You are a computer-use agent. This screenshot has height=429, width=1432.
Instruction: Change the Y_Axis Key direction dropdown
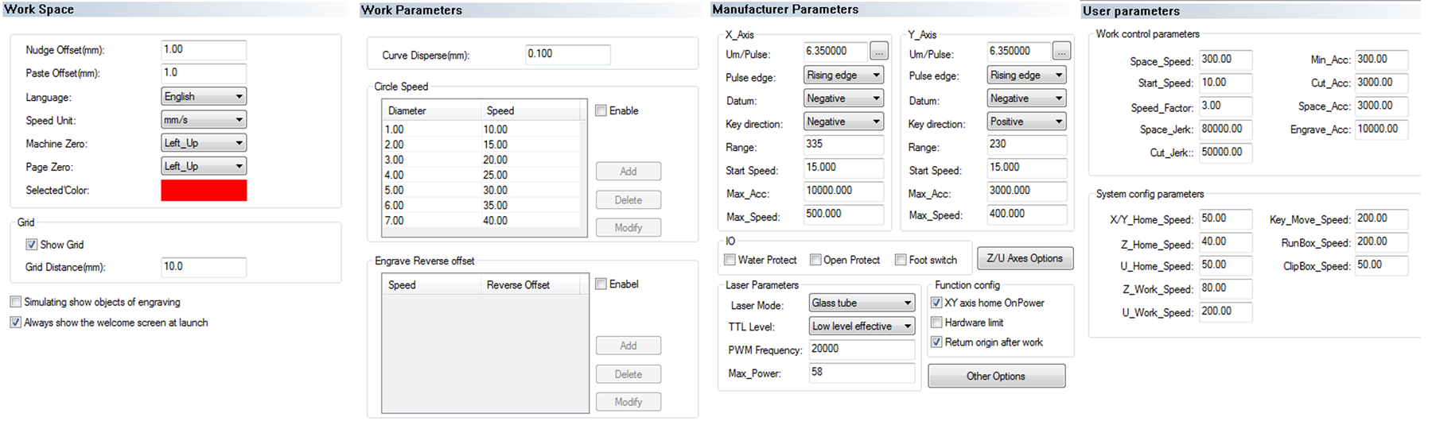(x=1026, y=122)
